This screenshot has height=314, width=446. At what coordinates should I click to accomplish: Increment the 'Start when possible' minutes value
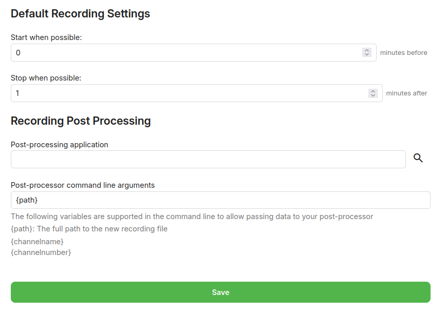coord(366,50)
